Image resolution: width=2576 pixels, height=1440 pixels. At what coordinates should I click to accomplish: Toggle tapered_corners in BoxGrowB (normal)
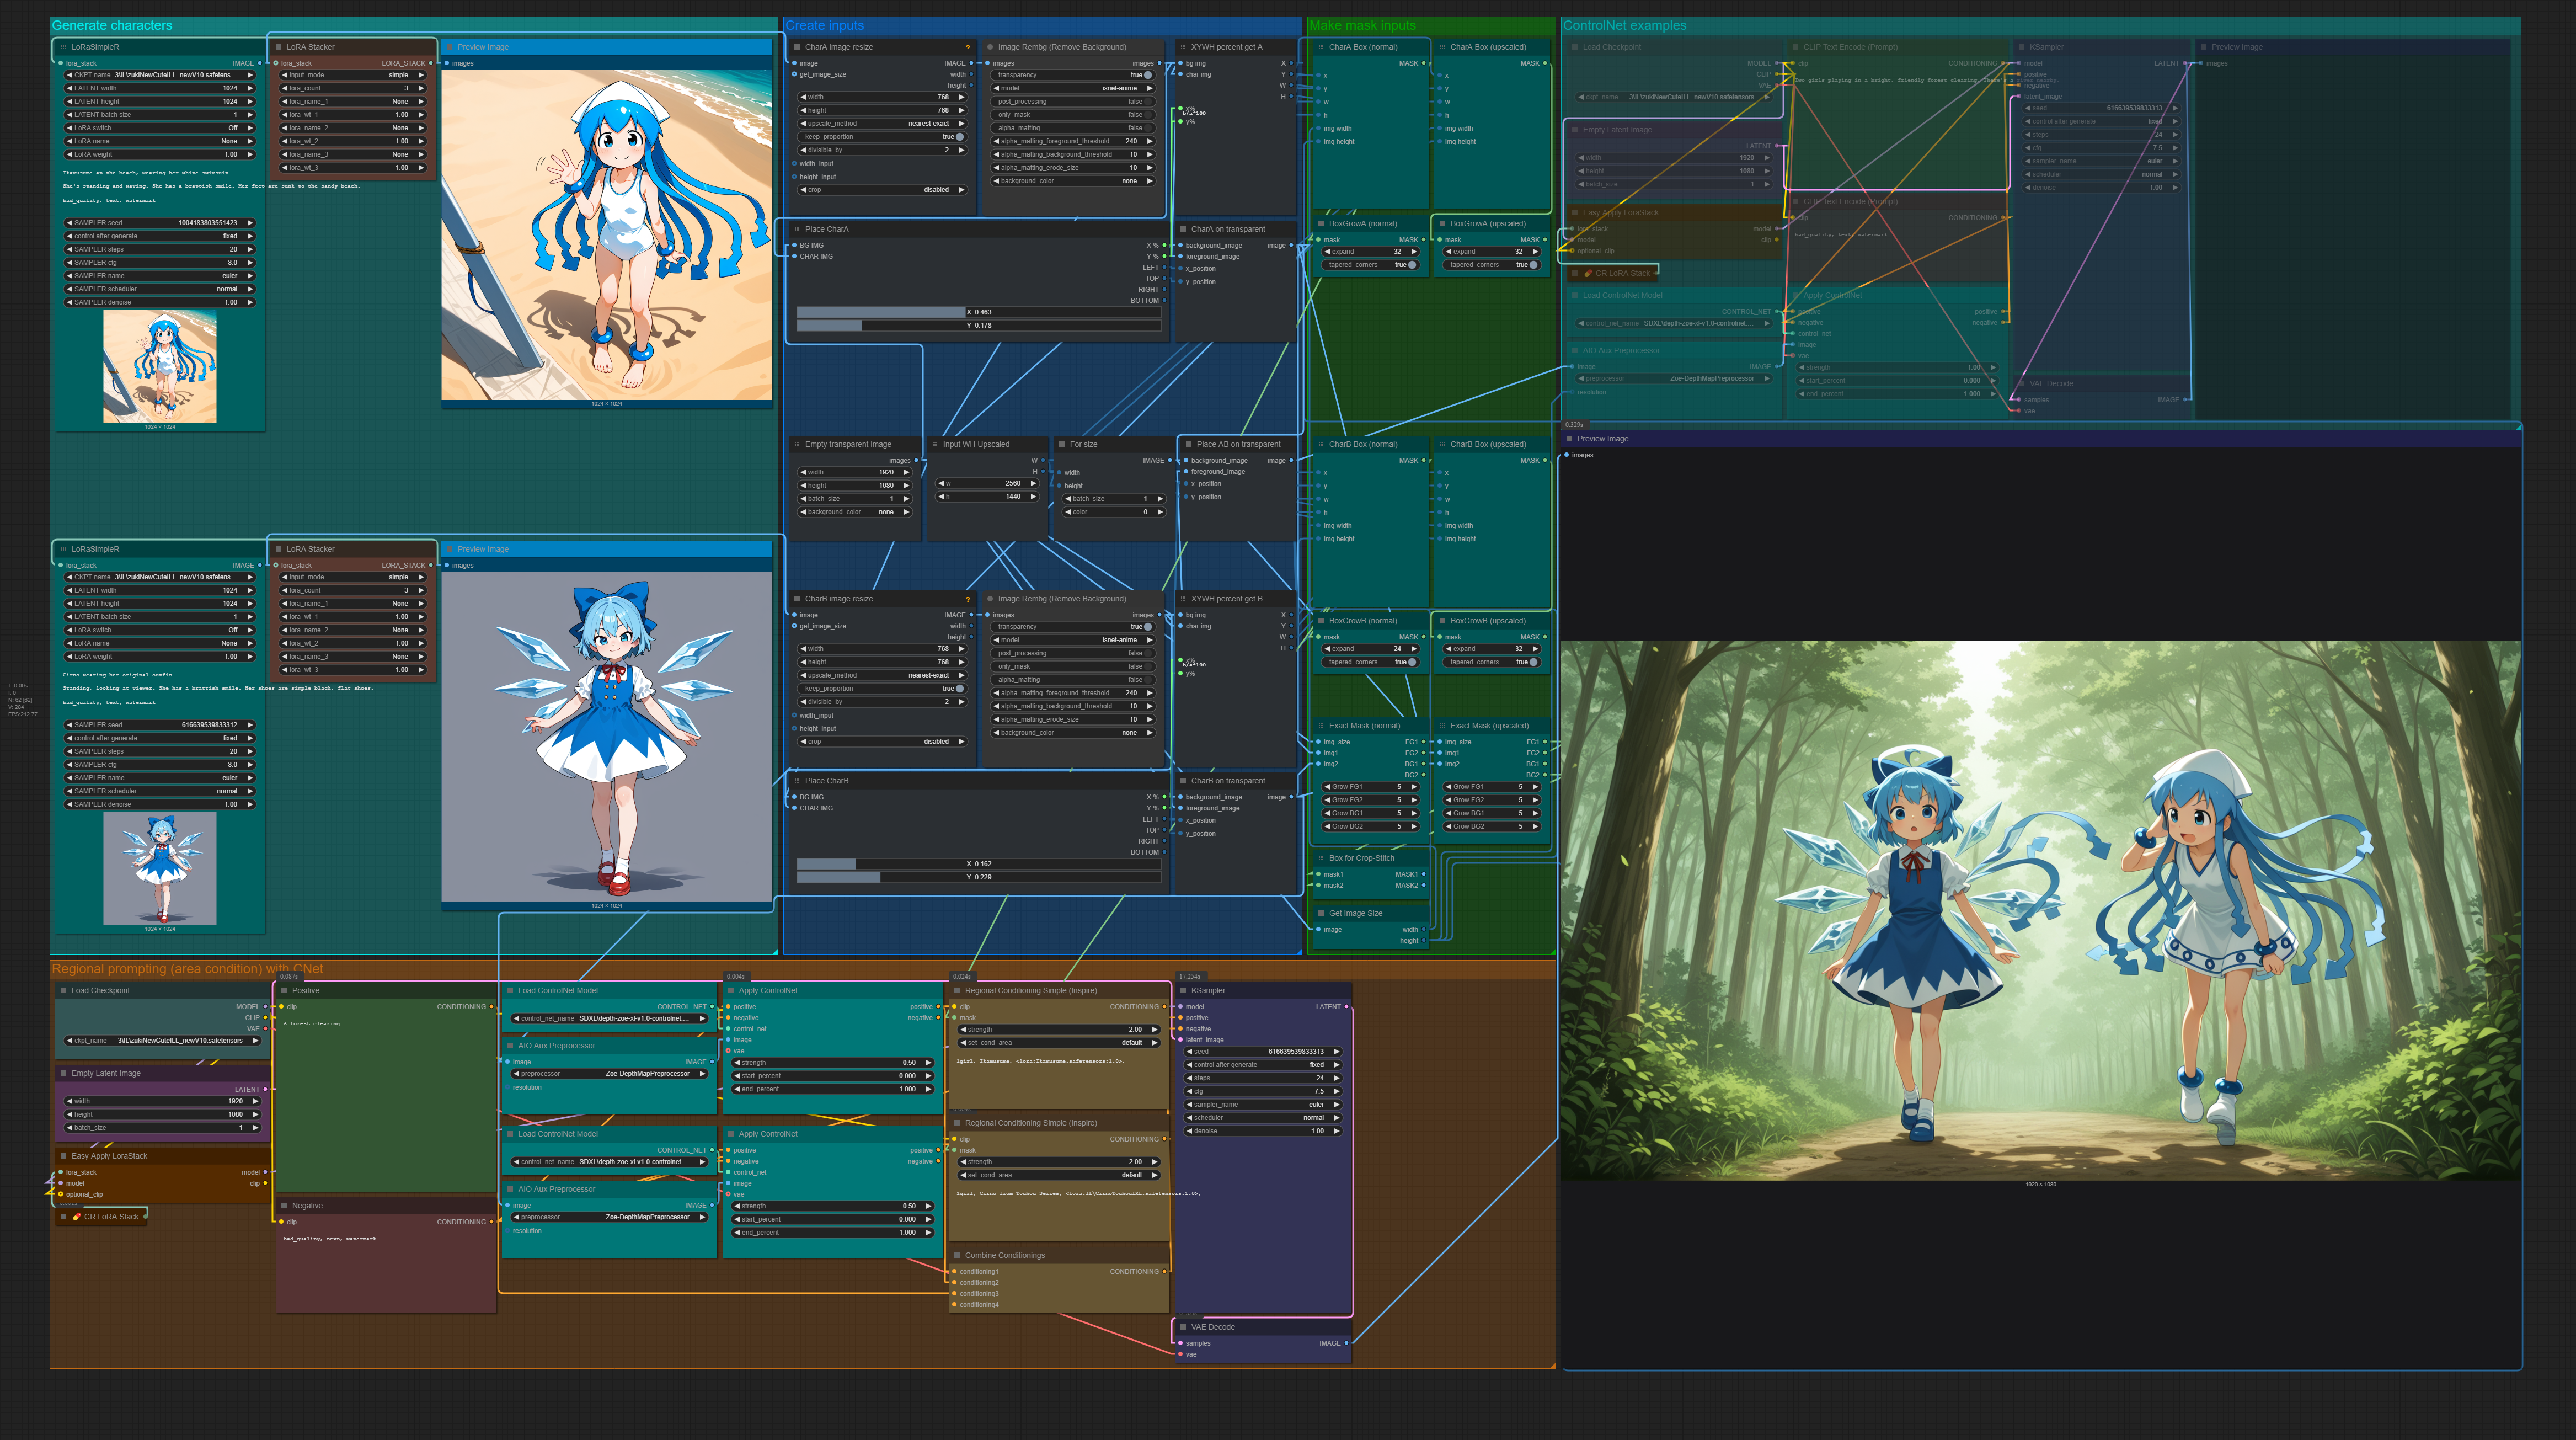point(1411,662)
